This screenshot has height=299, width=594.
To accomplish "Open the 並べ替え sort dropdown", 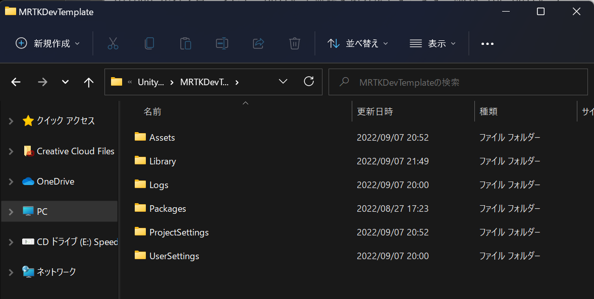I will [358, 43].
